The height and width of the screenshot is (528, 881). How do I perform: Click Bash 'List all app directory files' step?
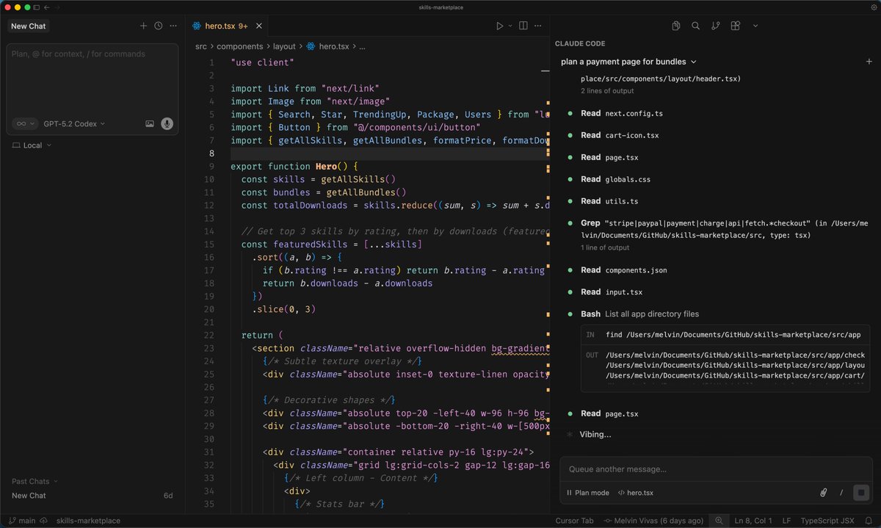coord(640,314)
